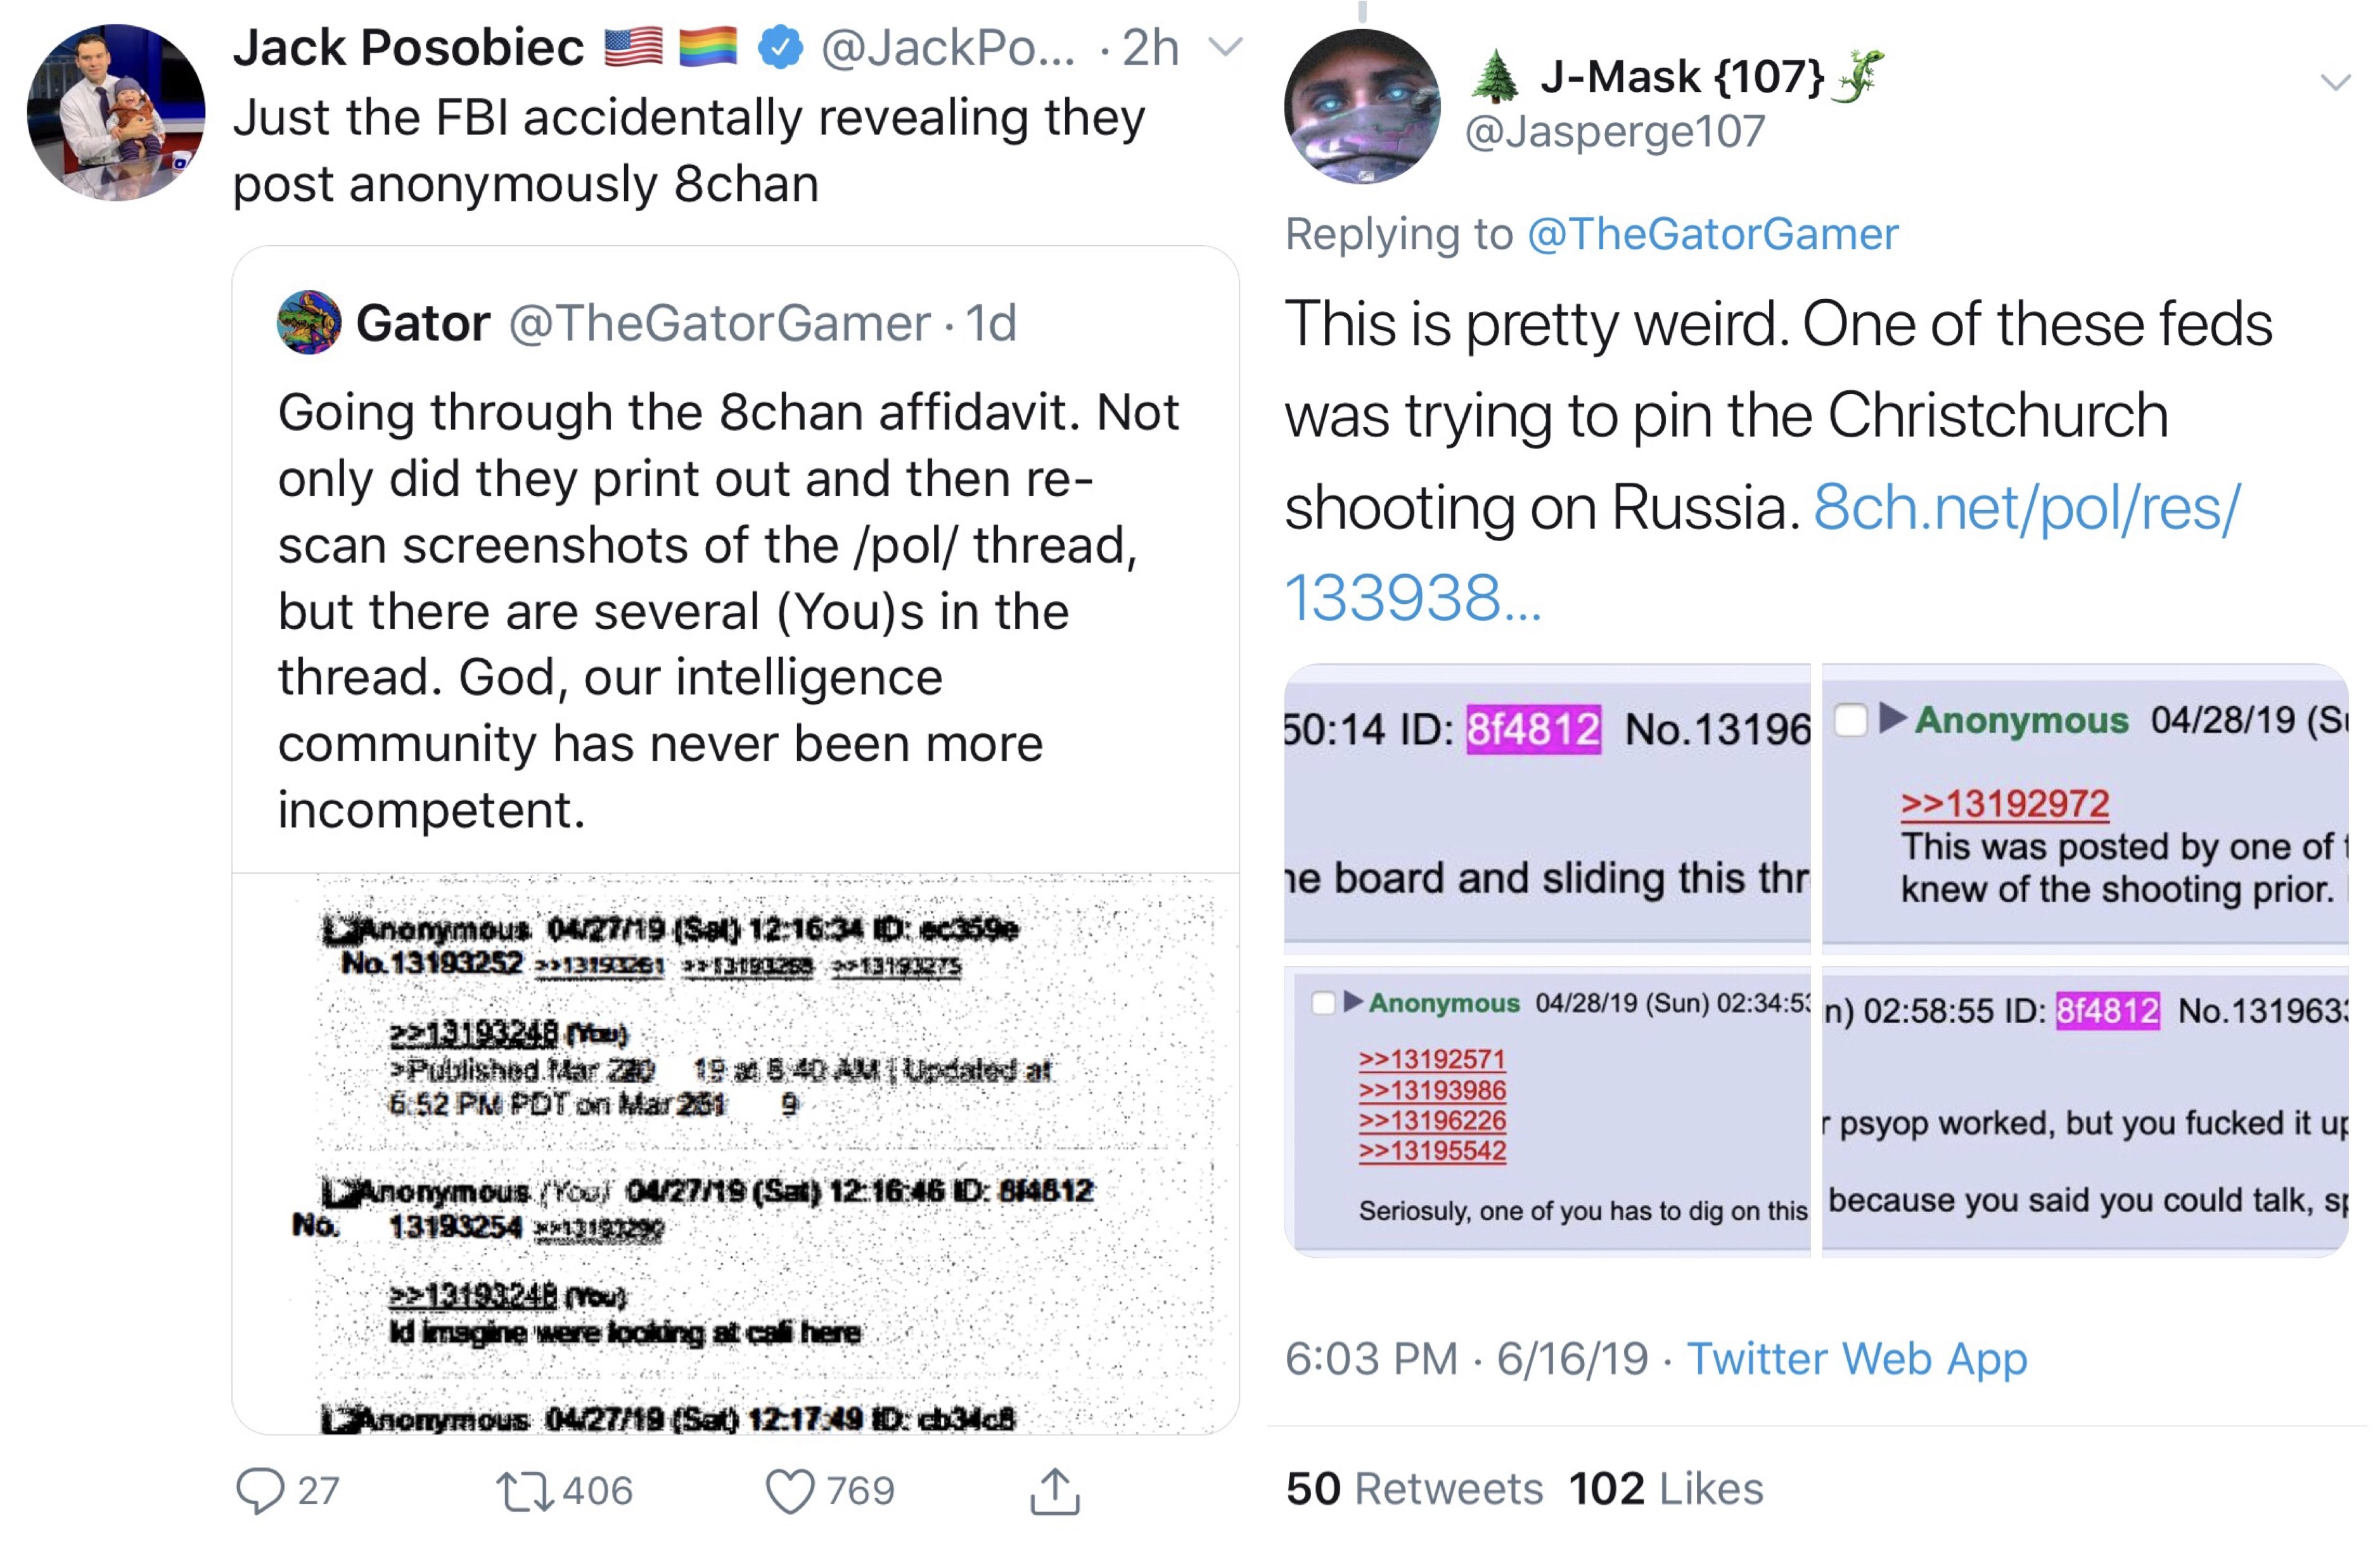This screenshot has height=1546, width=2380.
Task: Like the tweet with the heart icon
Action: coord(790,1490)
